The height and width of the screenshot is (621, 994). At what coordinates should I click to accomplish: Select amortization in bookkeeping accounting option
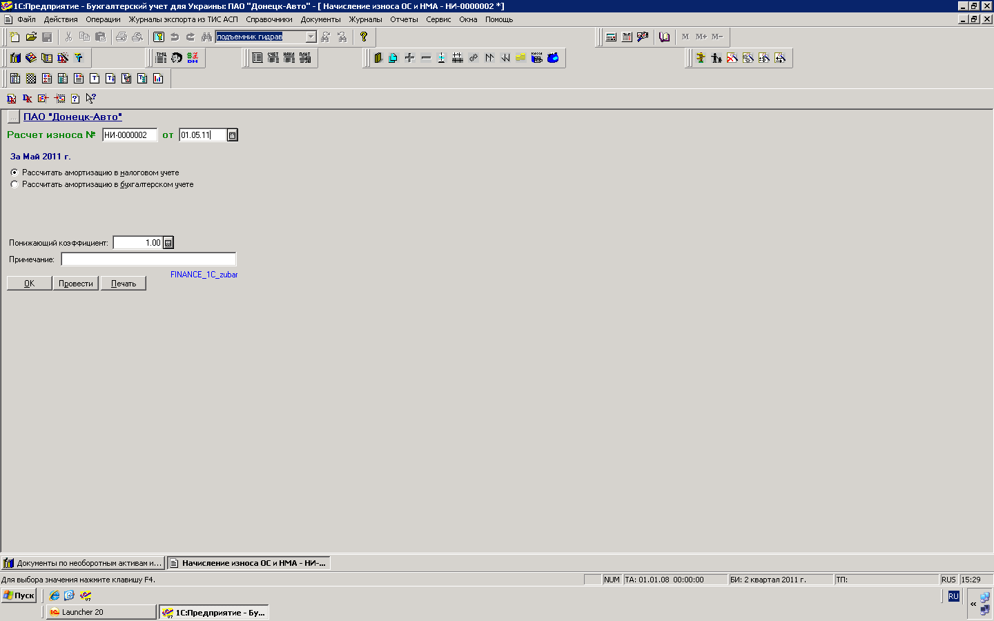coord(103,184)
